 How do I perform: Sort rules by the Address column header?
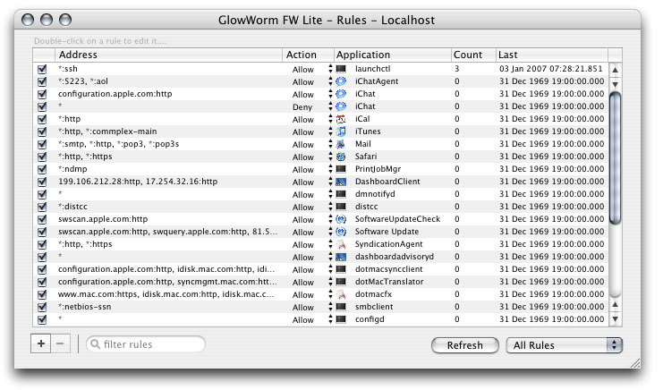(168, 55)
